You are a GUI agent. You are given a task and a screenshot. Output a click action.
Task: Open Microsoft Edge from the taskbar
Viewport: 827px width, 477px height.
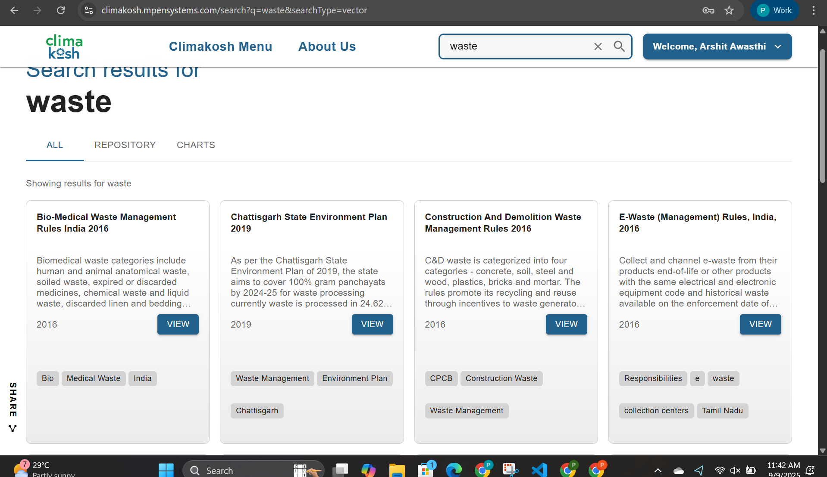pos(454,470)
